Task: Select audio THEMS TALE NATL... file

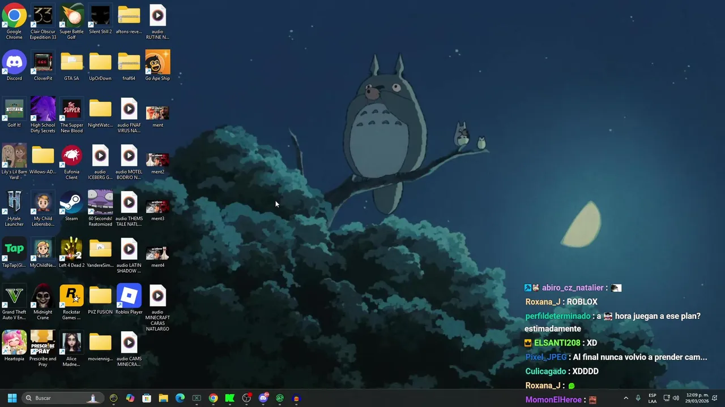Action: pyautogui.click(x=129, y=209)
